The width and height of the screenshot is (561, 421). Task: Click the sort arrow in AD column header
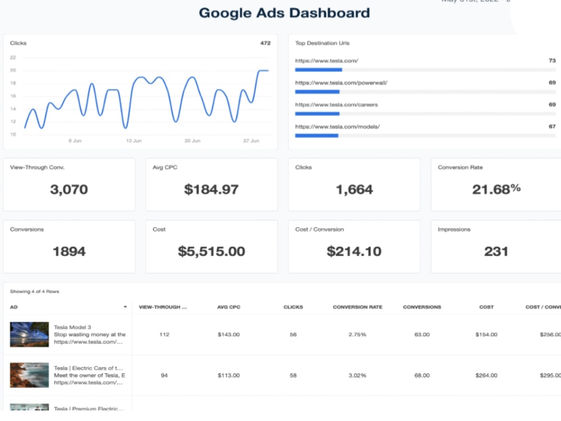click(125, 307)
